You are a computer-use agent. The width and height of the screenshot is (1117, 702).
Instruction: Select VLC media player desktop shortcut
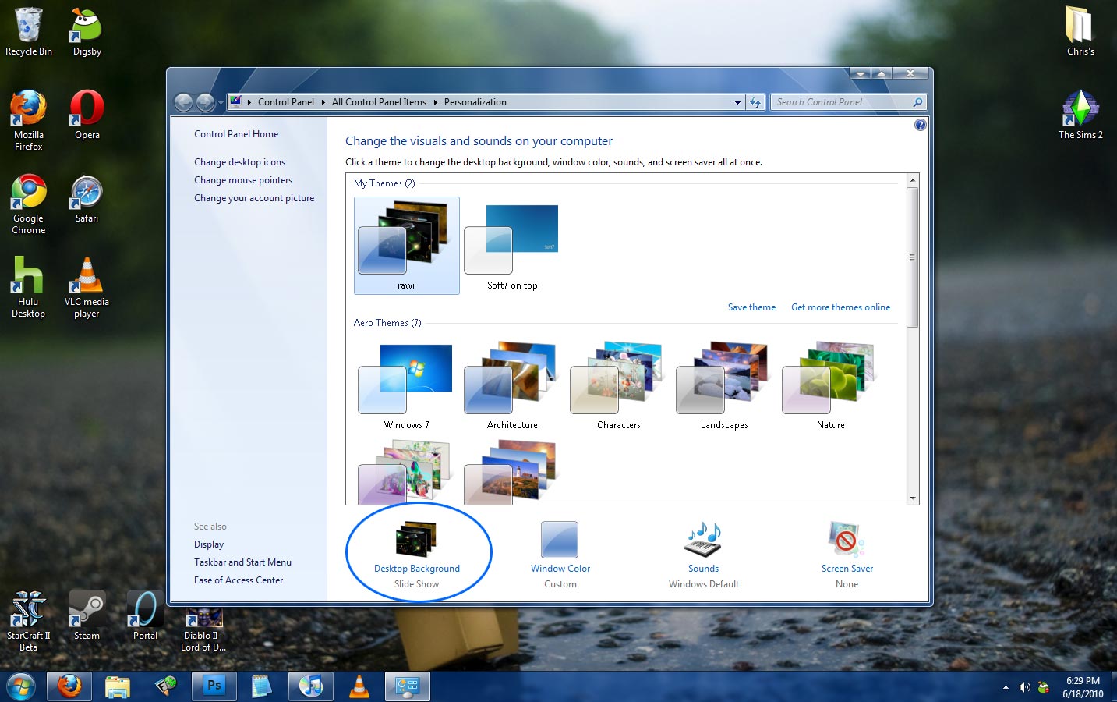[87, 288]
